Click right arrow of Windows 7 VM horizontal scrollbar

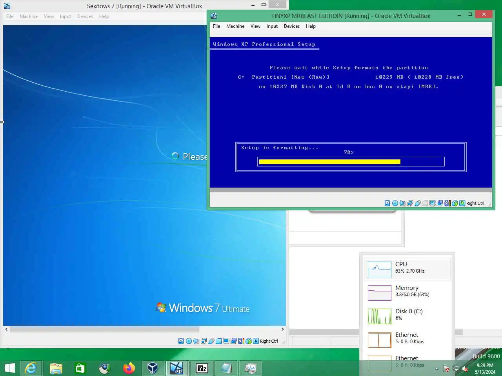[282, 329]
